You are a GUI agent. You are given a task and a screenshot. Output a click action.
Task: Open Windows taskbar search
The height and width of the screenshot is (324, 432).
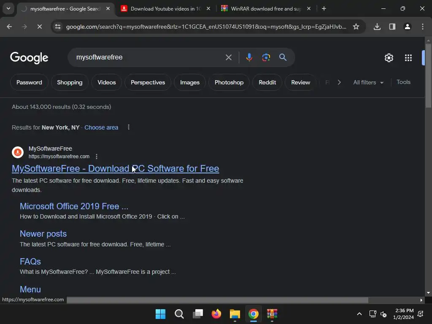(x=179, y=314)
